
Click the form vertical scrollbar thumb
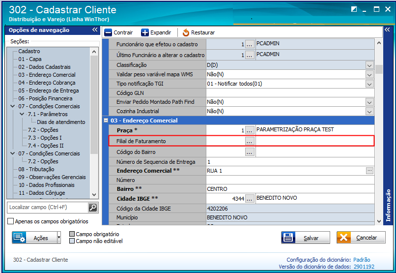tap(379, 69)
